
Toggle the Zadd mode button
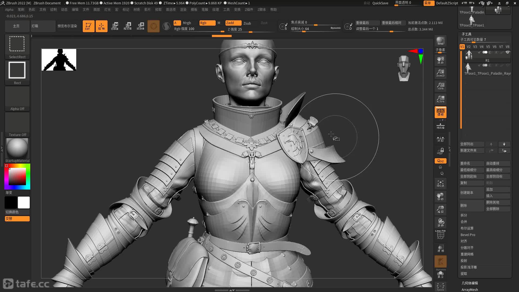pyautogui.click(x=233, y=23)
